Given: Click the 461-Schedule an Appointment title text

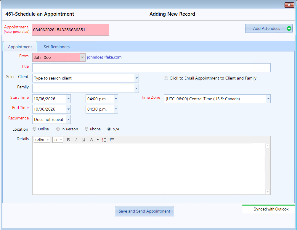Looking at the screenshot, I should (x=40, y=14).
